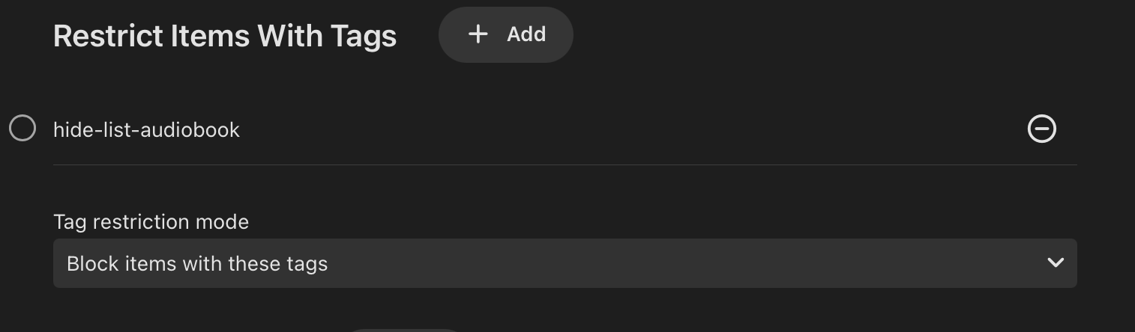Image resolution: width=1135 pixels, height=332 pixels.
Task: Click the plus icon on the Add button
Action: click(x=478, y=34)
